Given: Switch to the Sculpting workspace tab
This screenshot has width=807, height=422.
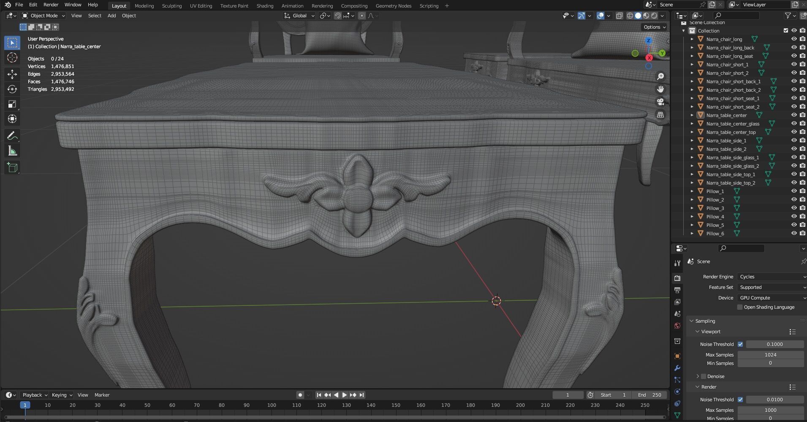Looking at the screenshot, I should 172,6.
